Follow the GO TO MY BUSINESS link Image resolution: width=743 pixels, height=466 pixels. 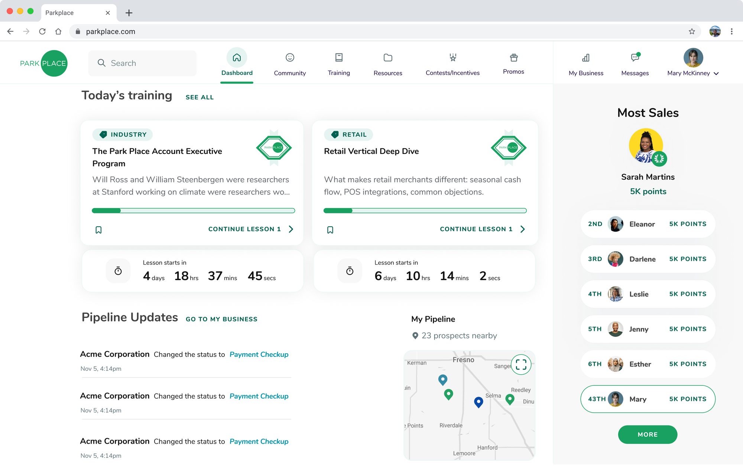pyautogui.click(x=221, y=319)
